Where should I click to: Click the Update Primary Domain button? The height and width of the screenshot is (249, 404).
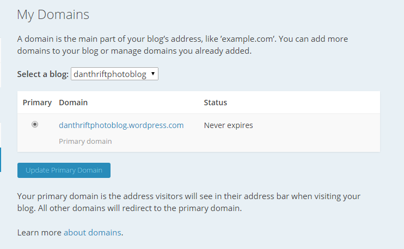[x=64, y=170]
